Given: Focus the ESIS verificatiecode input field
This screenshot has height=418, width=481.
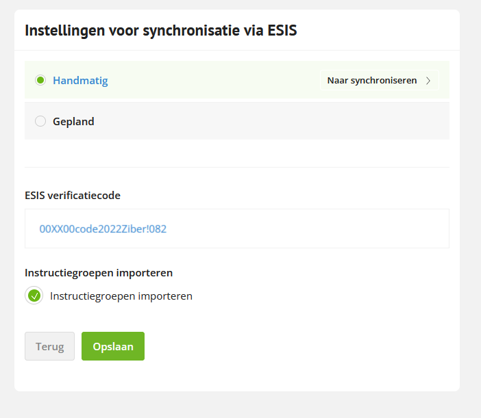Looking at the screenshot, I should point(237,228).
